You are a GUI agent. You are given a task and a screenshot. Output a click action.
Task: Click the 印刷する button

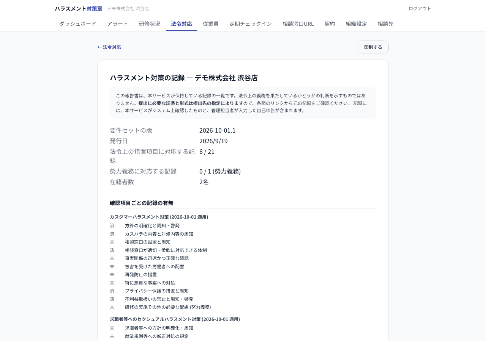pyautogui.click(x=373, y=47)
